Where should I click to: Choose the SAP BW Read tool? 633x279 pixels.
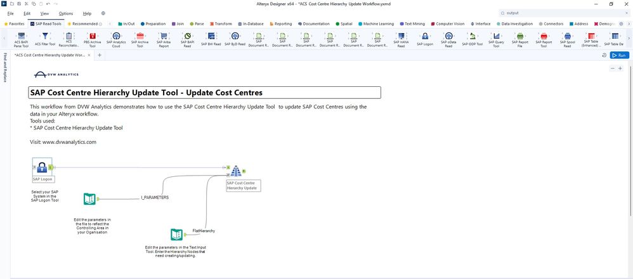(211, 39)
